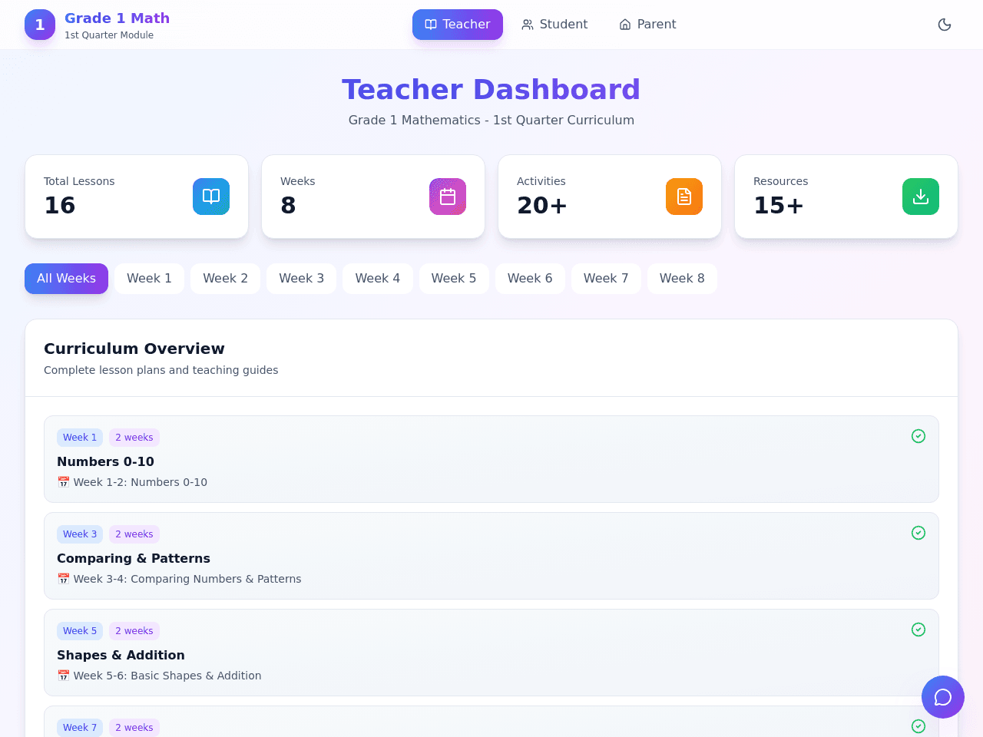983x737 pixels.
Task: Click the Teacher Dashboard heading
Action: point(491,90)
